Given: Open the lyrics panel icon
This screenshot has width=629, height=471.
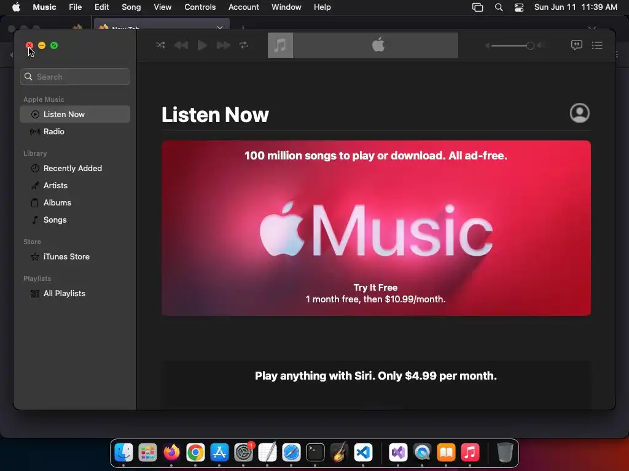Looking at the screenshot, I should click(x=576, y=45).
